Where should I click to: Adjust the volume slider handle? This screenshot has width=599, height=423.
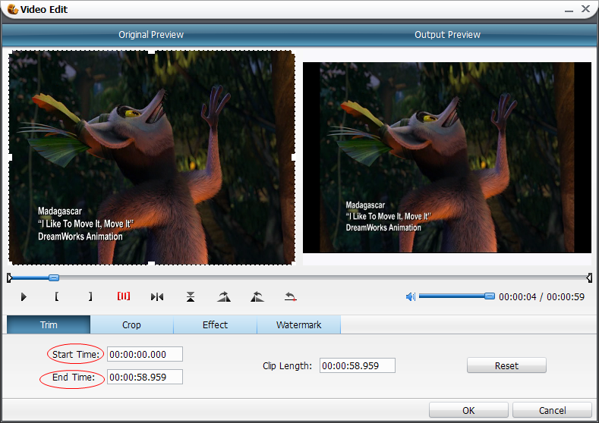point(490,296)
